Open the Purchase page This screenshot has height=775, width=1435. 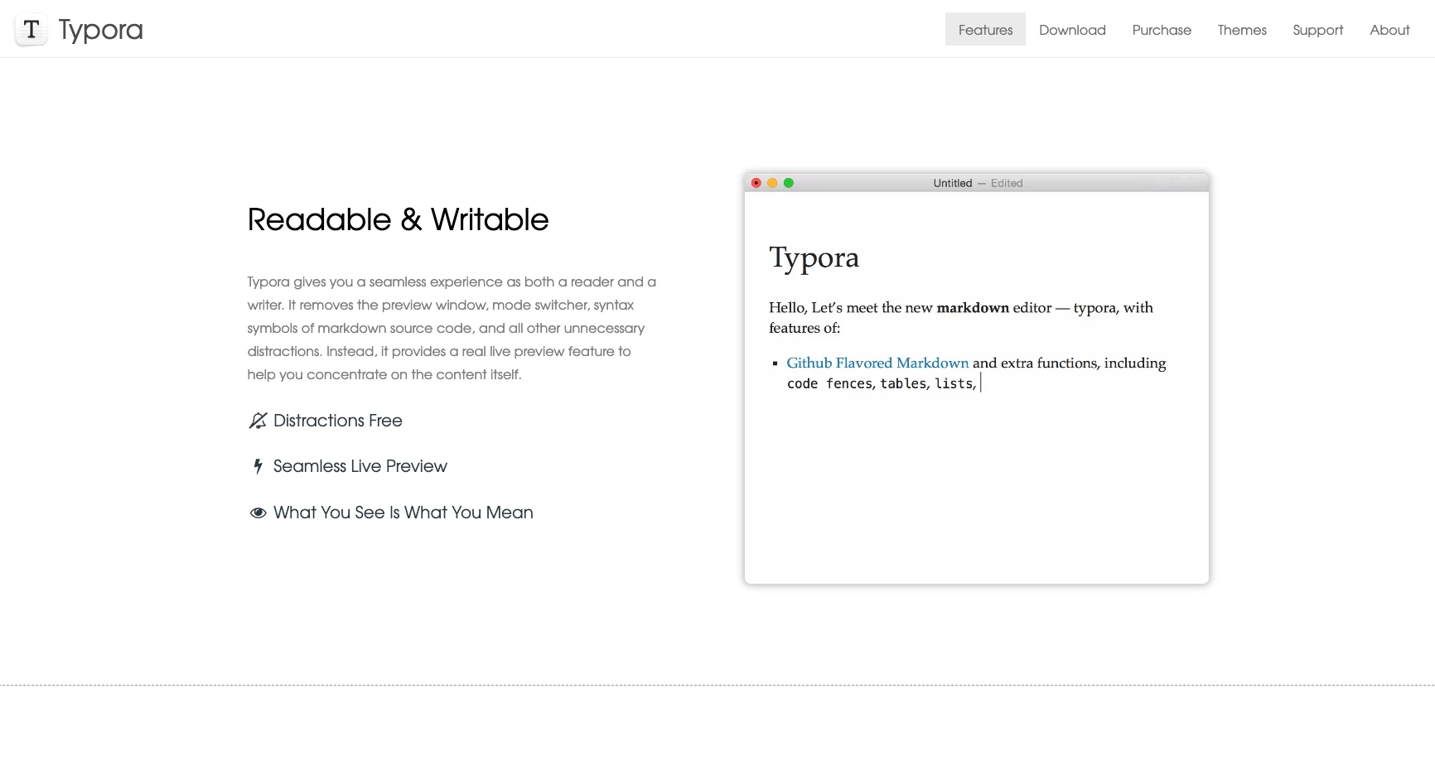(1162, 30)
